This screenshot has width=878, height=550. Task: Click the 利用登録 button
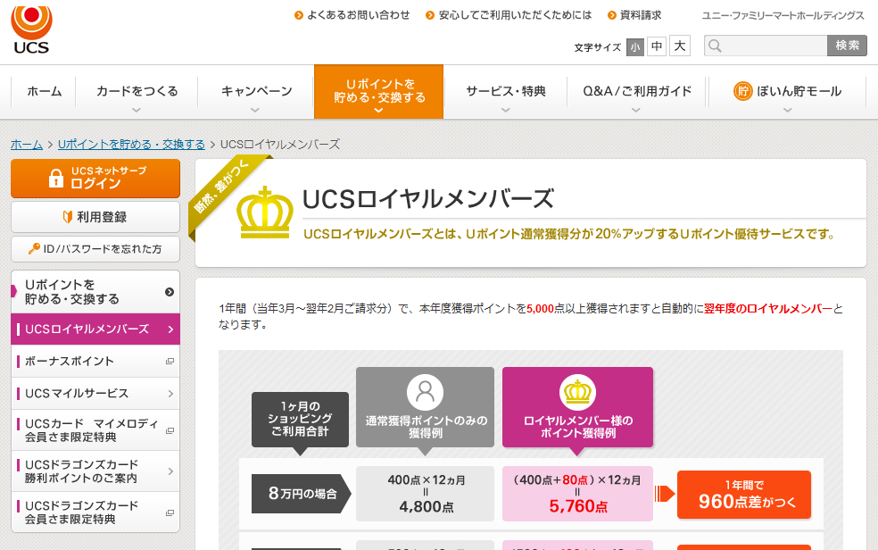coord(95,217)
